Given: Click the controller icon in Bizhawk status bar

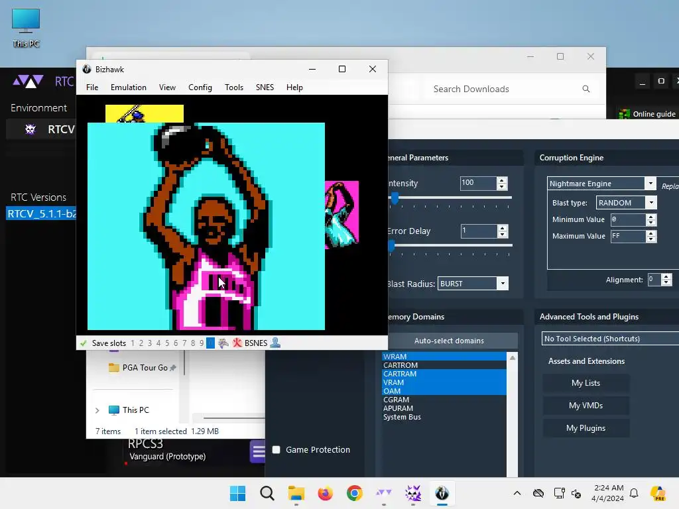Looking at the screenshot, I should (x=223, y=343).
